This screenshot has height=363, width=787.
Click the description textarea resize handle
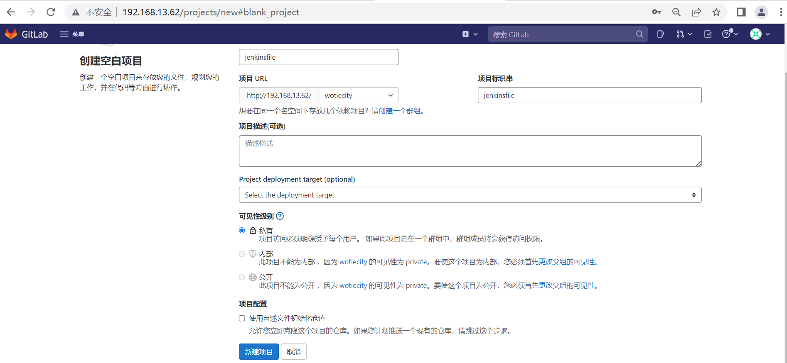[x=698, y=163]
